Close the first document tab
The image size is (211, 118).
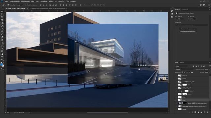point(28,9)
